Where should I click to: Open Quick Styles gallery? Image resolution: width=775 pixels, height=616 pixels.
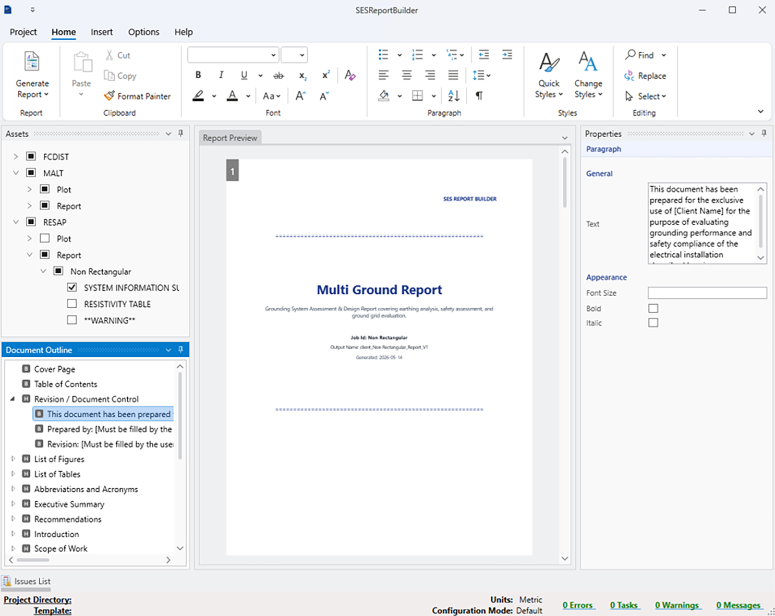click(549, 76)
